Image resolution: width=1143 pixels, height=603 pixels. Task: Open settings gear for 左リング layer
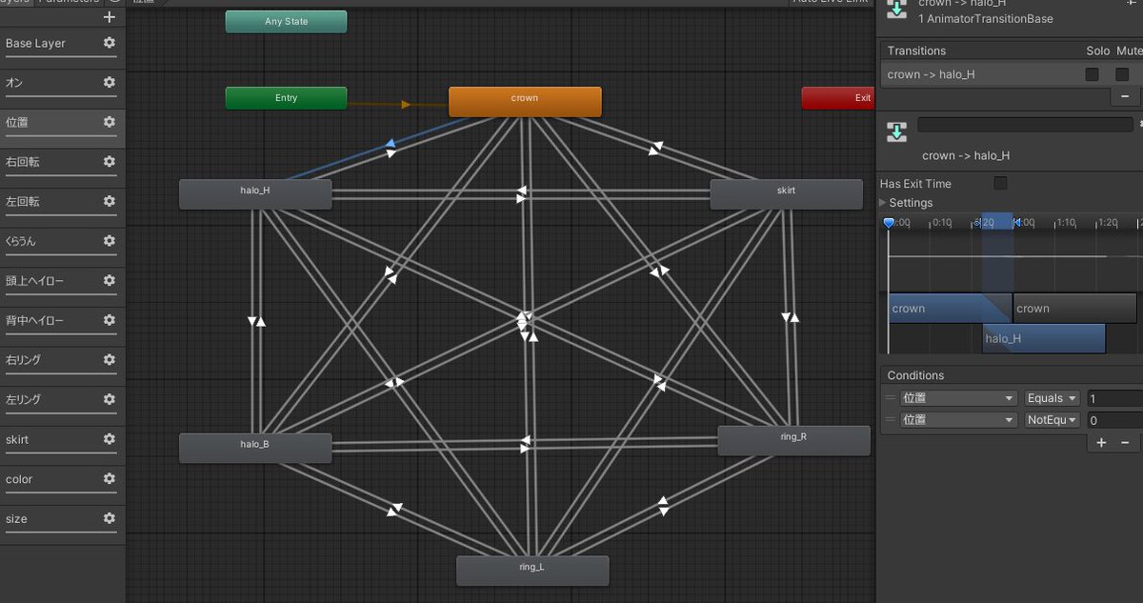(110, 399)
